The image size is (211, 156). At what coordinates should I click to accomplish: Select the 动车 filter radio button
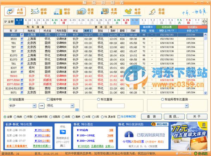click(x=63, y=117)
